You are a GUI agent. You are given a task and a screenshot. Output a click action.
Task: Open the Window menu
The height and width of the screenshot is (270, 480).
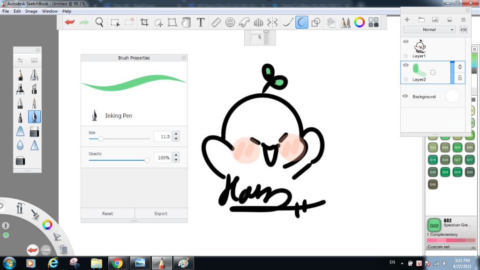coord(50,11)
